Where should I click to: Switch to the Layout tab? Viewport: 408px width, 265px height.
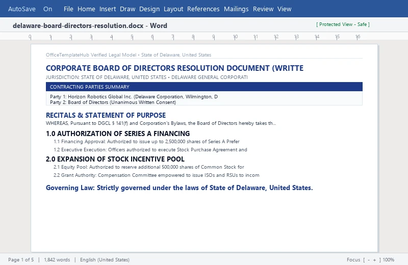coord(173,9)
